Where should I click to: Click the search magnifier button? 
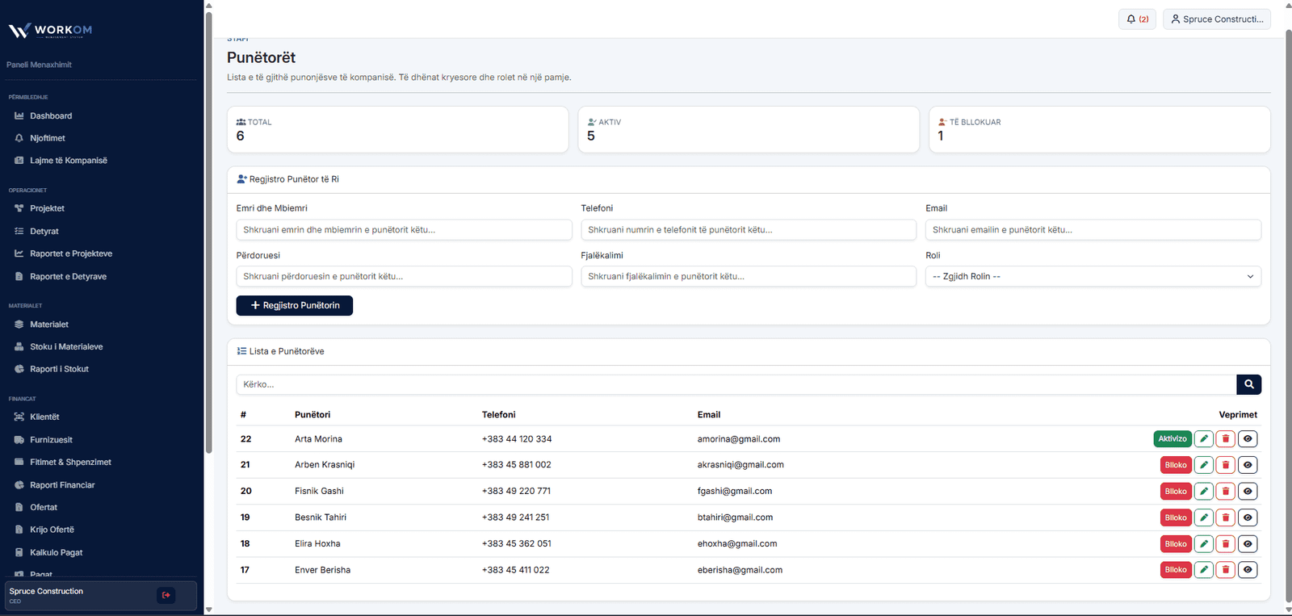pos(1248,384)
